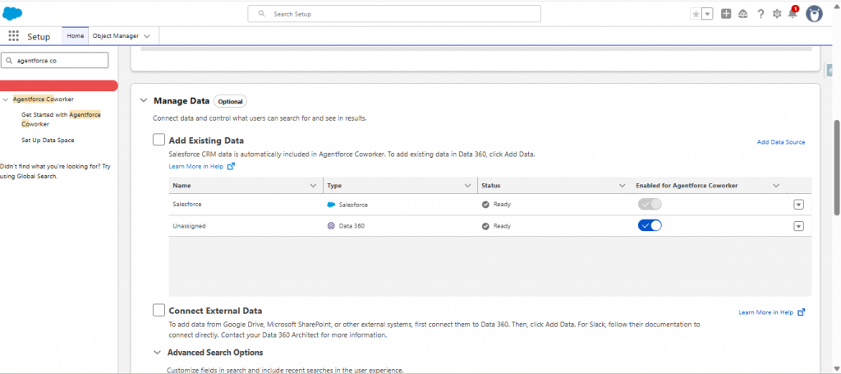Click the magnifier icon in Search Setup
841x374 pixels.
(262, 14)
